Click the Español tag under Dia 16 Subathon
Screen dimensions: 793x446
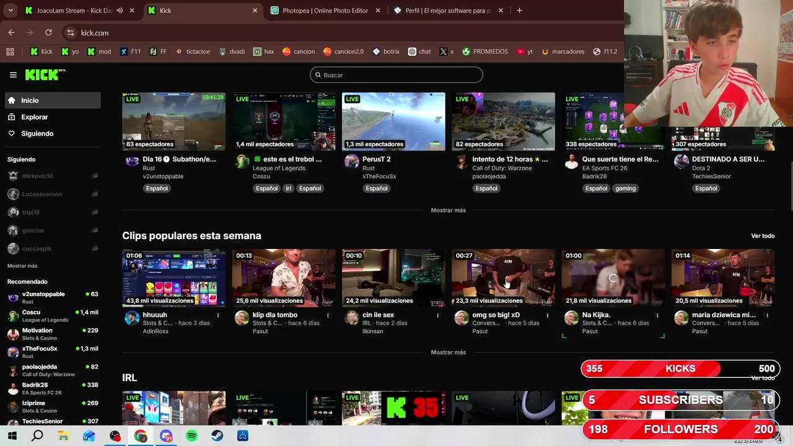pyautogui.click(x=157, y=188)
